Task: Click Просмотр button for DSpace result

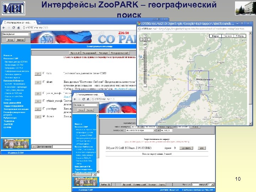Action: point(186,148)
